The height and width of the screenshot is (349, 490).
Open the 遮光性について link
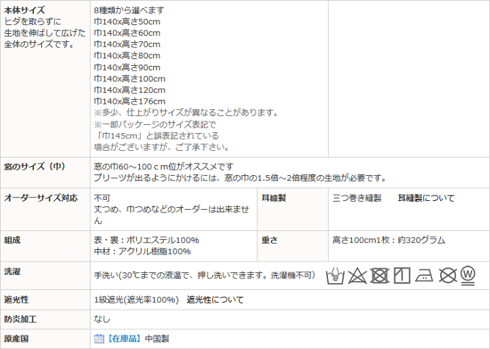point(215,299)
